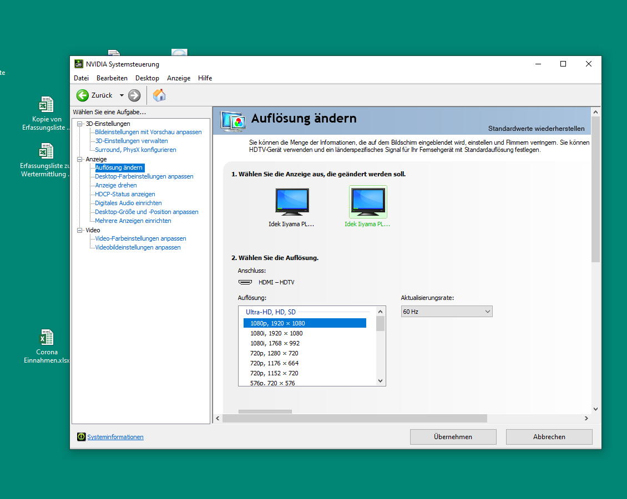Collapse the 3D-Einstellungen tree node
This screenshot has width=627, height=499.
(x=79, y=124)
